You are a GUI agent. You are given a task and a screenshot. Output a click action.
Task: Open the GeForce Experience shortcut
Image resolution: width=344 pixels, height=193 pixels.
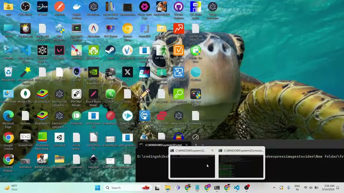(x=94, y=76)
